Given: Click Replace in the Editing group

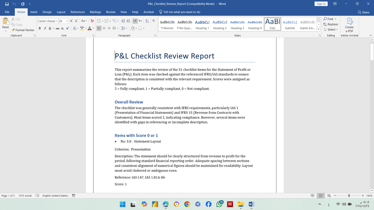Looking at the screenshot, I should point(331,24).
